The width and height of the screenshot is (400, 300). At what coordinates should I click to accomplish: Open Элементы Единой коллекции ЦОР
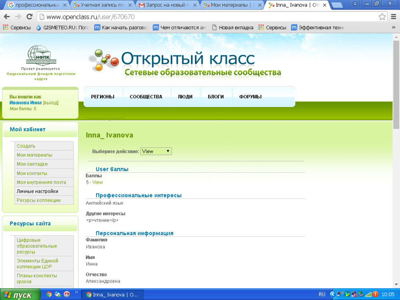coord(38,264)
